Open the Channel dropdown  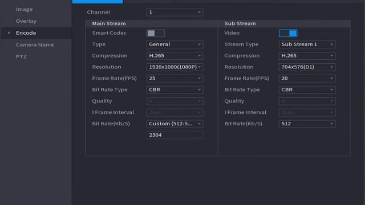point(175,13)
